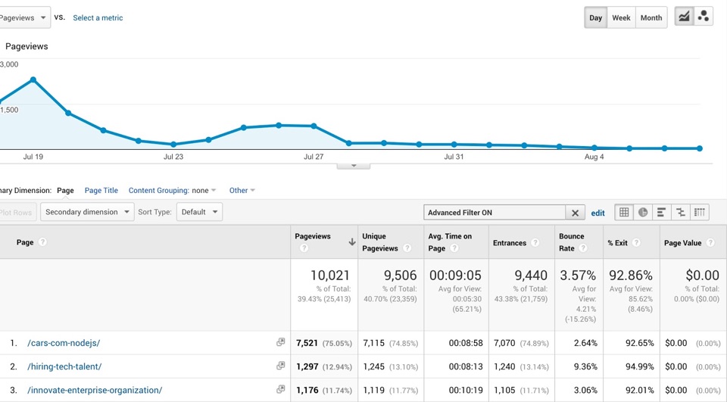The width and height of the screenshot is (727, 402).
Task: Set graph interval to Week
Action: coord(621,17)
